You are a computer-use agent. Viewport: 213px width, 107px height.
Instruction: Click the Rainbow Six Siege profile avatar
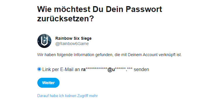coord(44,41)
